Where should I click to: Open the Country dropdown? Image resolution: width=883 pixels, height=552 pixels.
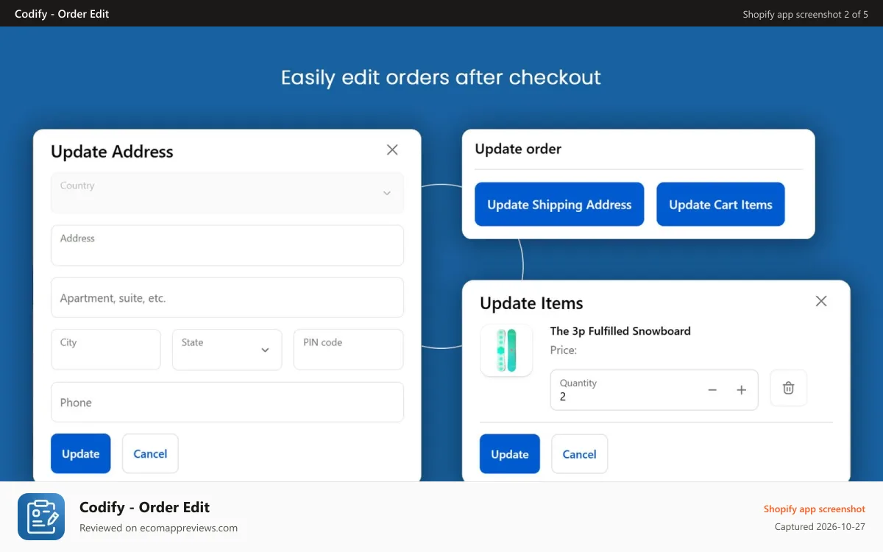pos(227,193)
